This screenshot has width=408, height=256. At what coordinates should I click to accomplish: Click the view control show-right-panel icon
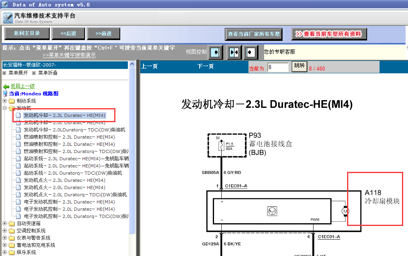(x=216, y=52)
